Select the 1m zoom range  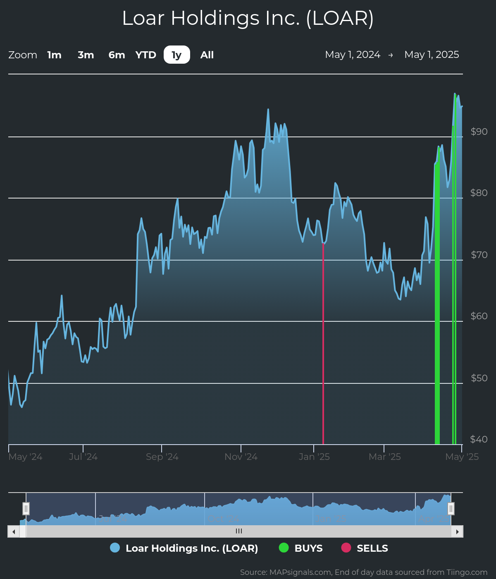(x=54, y=55)
